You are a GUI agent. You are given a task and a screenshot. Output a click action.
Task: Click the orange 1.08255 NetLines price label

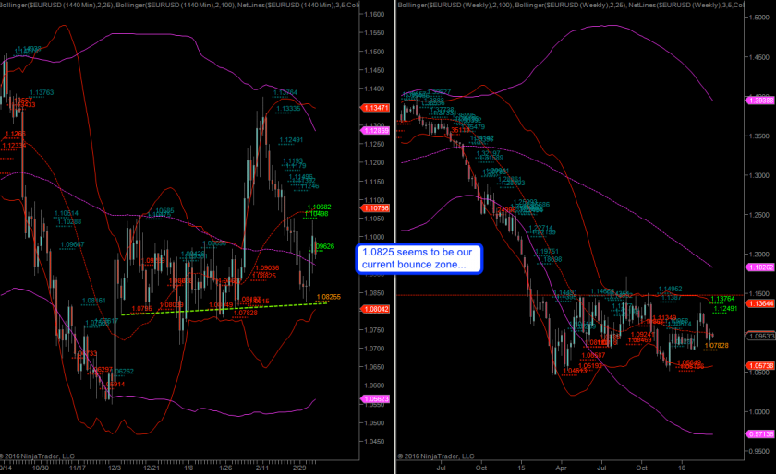point(329,297)
